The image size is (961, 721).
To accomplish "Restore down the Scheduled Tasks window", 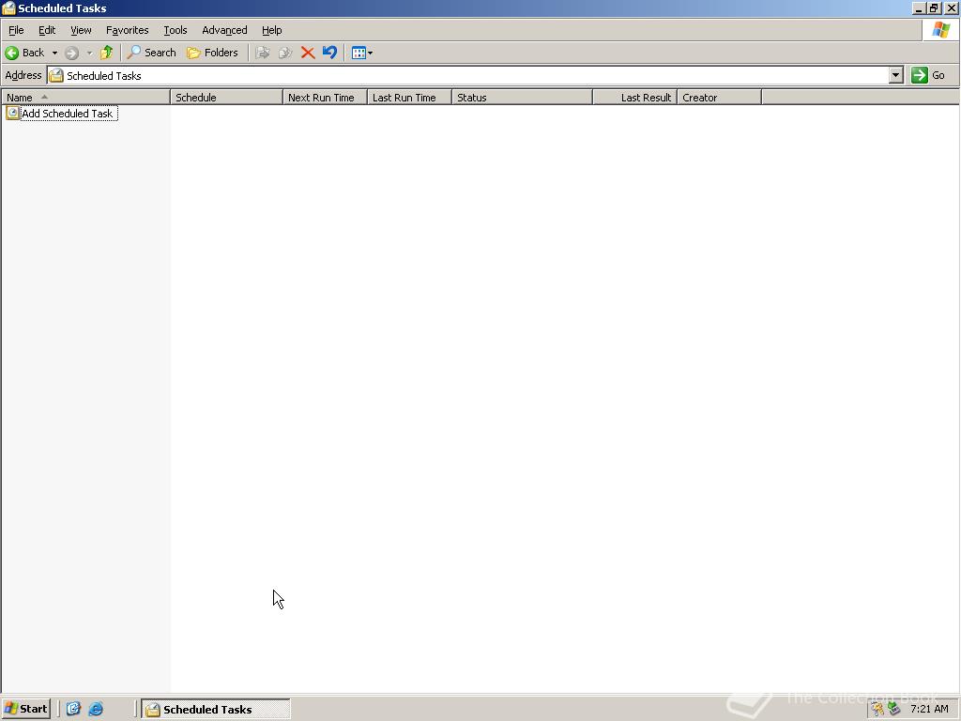I will pos(934,8).
